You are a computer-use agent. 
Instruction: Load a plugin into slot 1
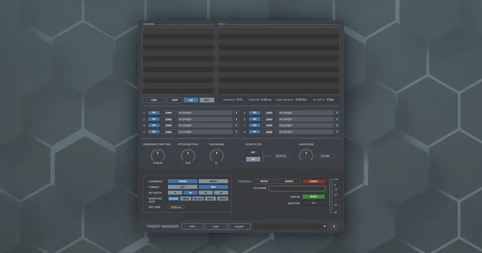(168, 112)
